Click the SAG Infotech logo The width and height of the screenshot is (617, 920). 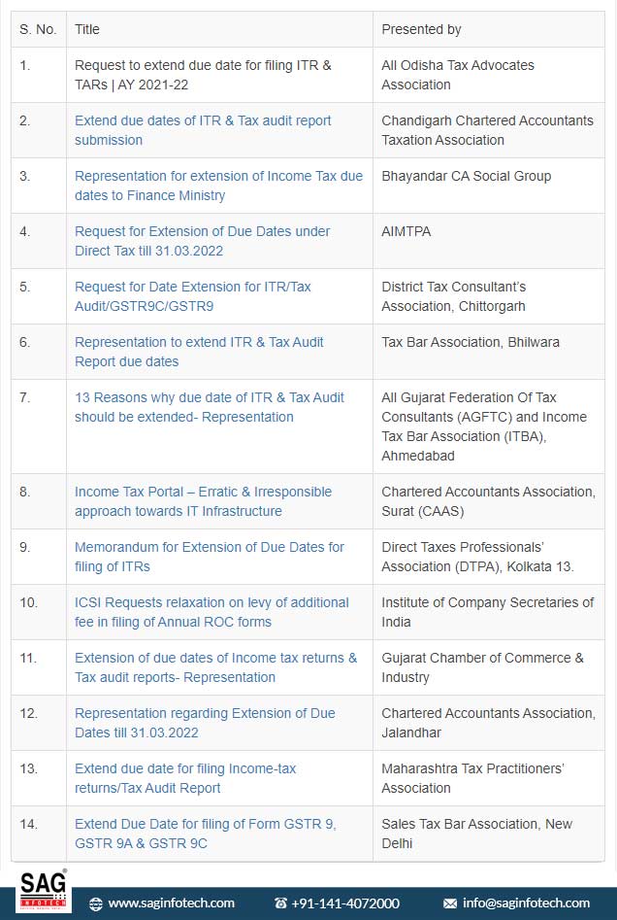coord(44,892)
